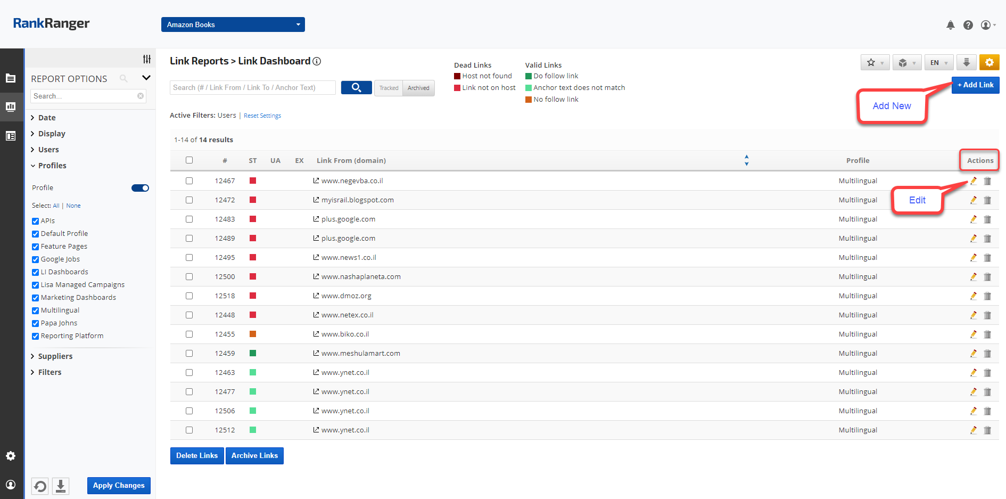Click the Add Link button
This screenshot has width=1006, height=499.
975,85
